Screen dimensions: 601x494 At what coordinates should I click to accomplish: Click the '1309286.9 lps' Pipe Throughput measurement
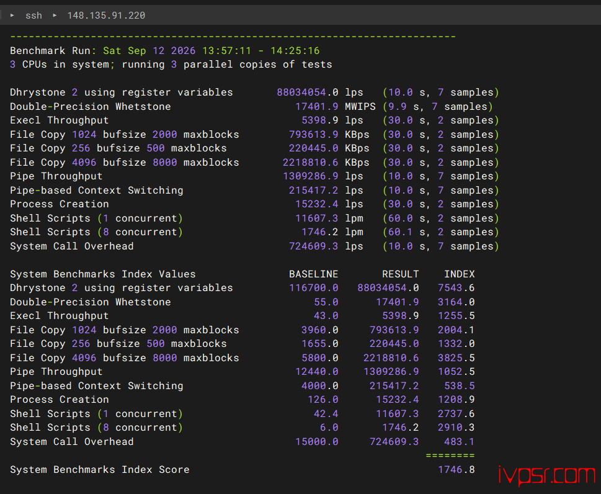(x=323, y=176)
